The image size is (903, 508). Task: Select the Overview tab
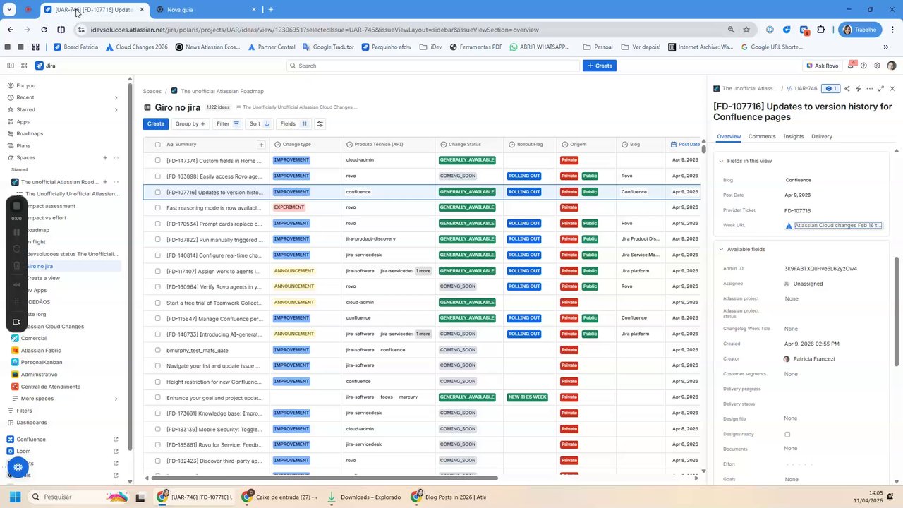729,136
